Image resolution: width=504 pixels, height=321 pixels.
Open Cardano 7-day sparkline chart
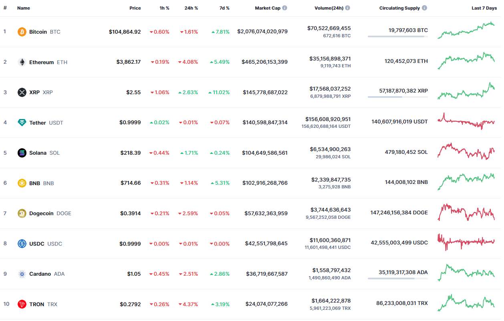(466, 273)
